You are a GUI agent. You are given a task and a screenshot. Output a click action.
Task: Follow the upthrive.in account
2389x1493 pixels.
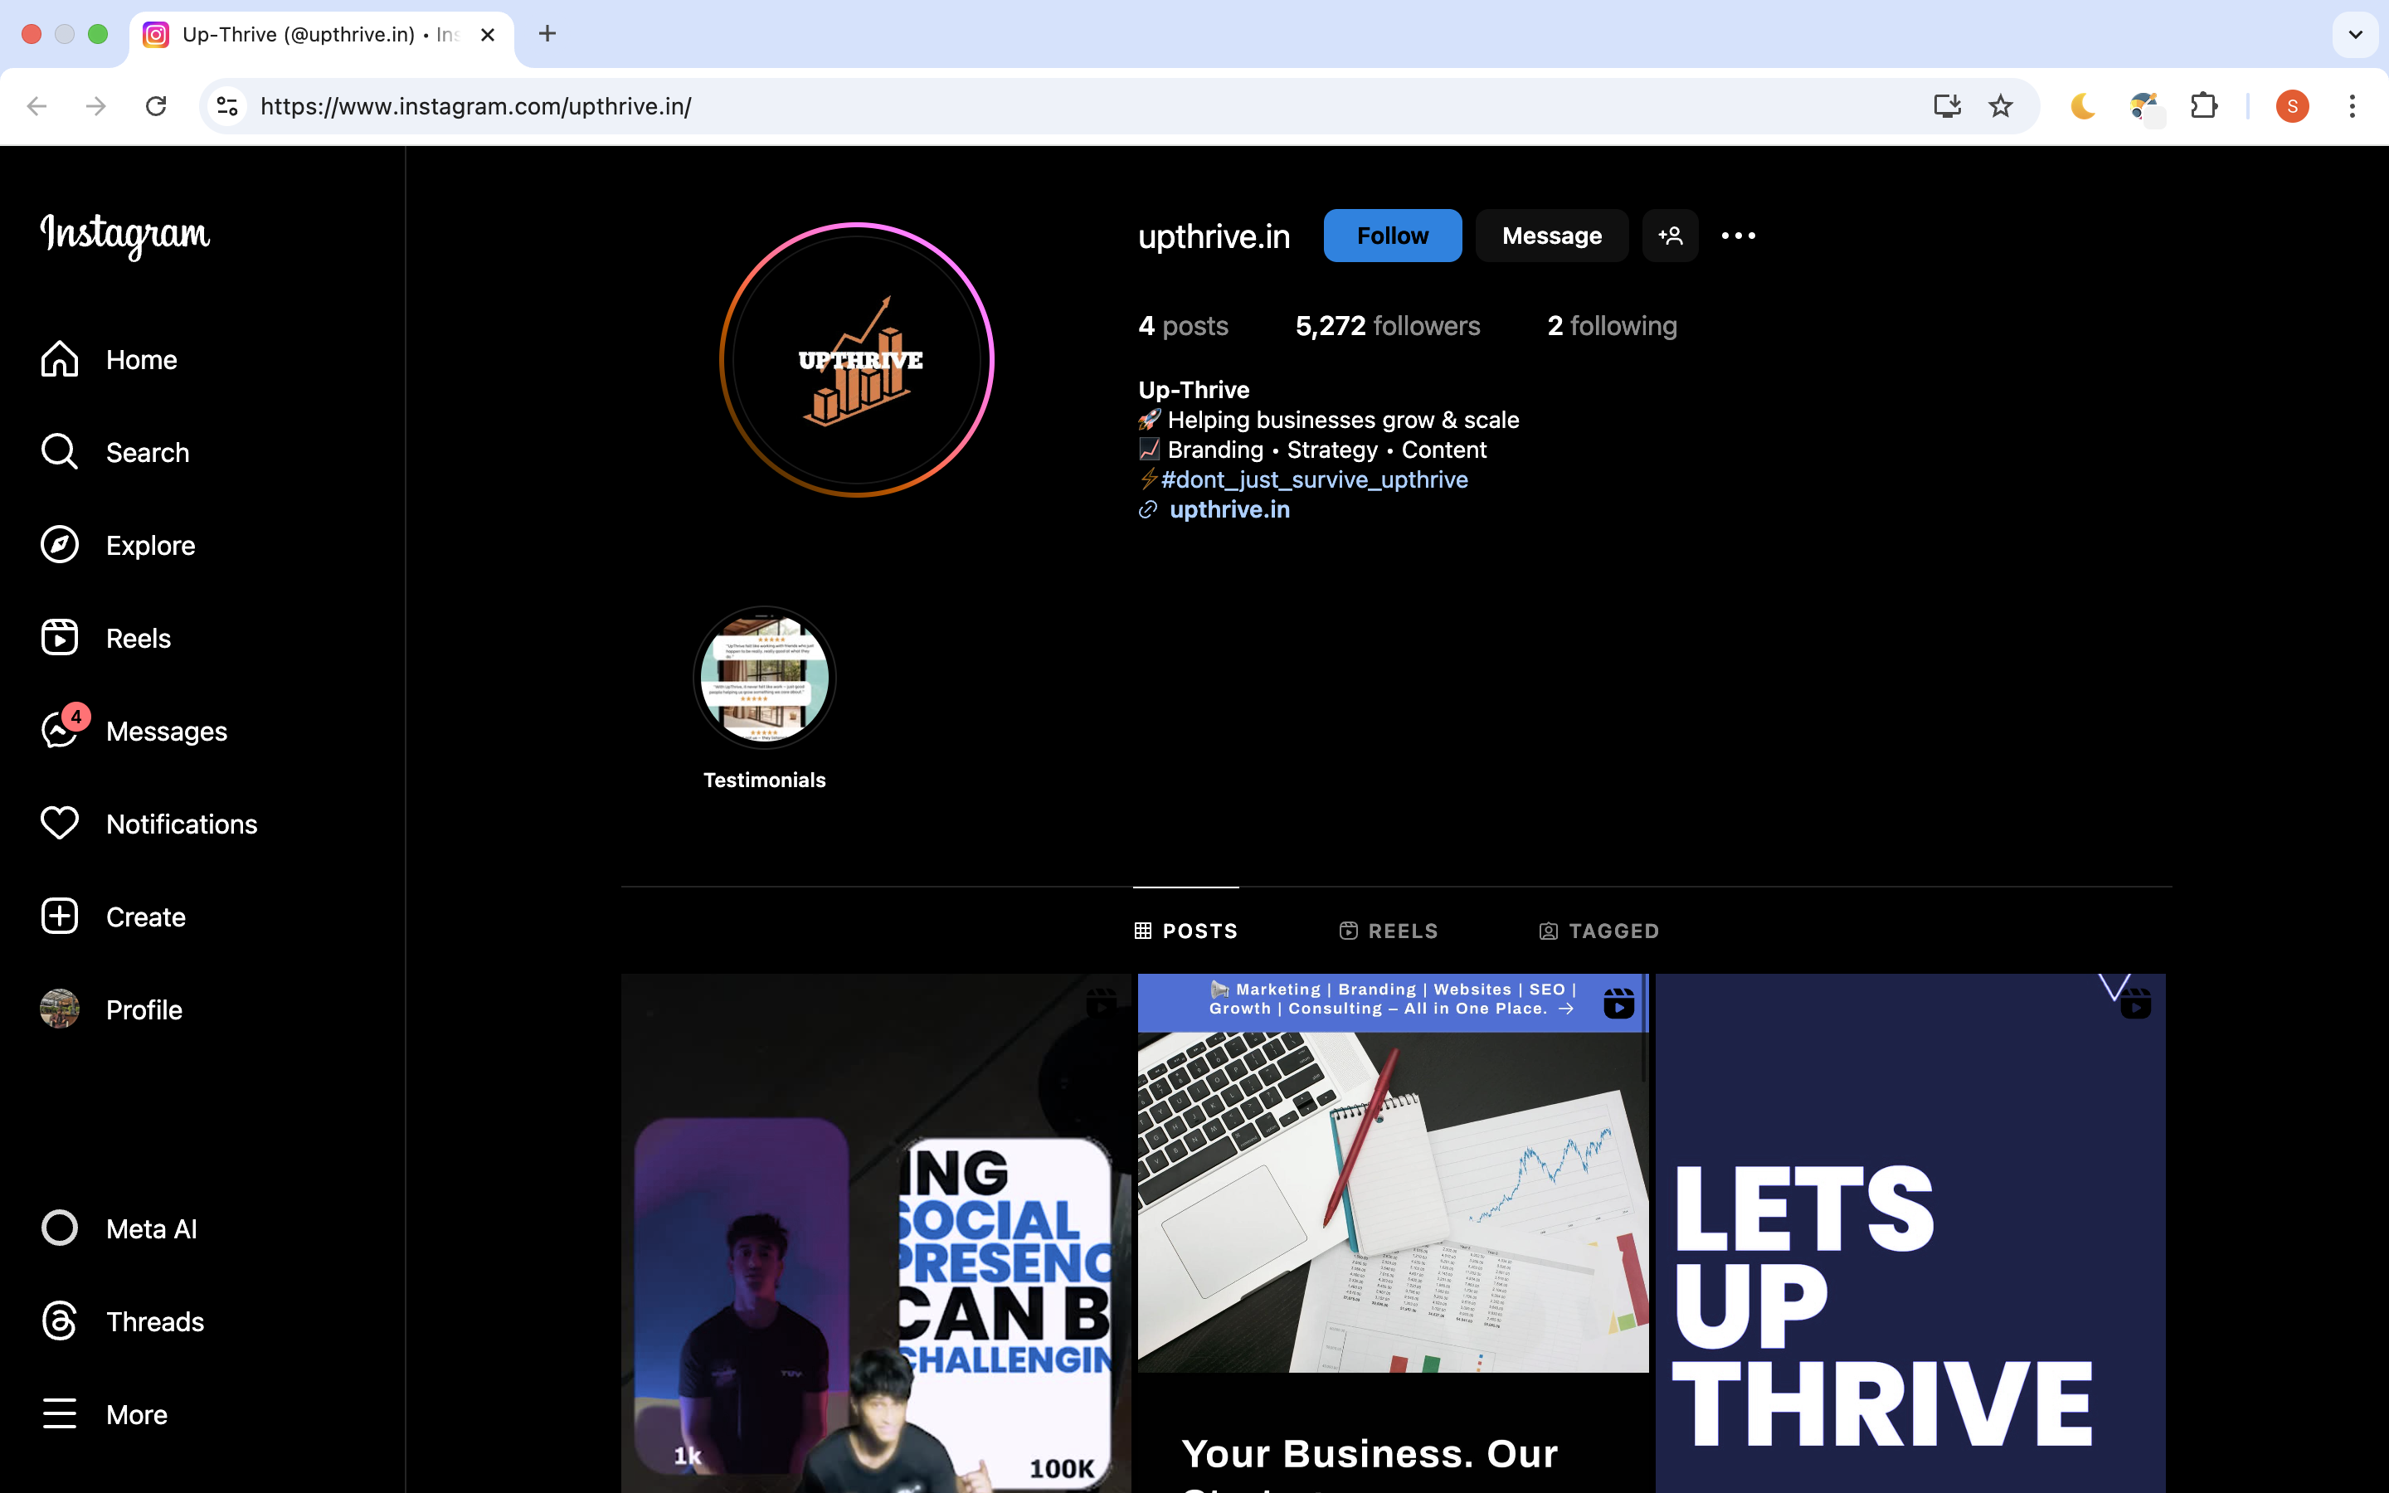1392,236
